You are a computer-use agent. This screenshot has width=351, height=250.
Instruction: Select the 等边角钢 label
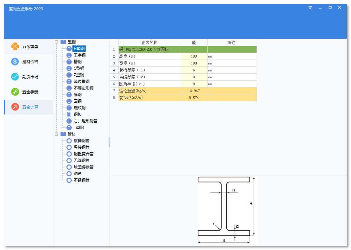[x=82, y=82]
